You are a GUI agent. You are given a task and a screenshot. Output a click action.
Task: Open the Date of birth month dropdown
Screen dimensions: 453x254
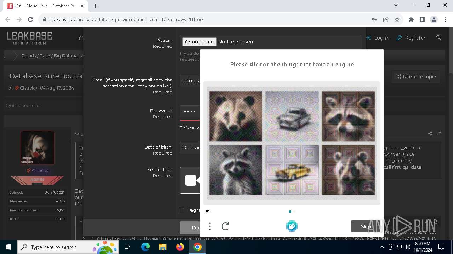point(190,147)
